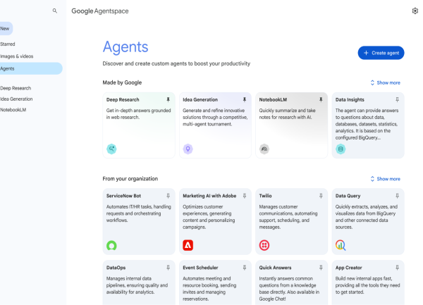Open the Idea Generation card title
423x305 pixels.
click(200, 100)
